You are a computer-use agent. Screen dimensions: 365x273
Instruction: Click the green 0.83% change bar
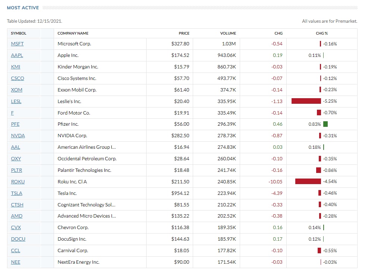325,124
